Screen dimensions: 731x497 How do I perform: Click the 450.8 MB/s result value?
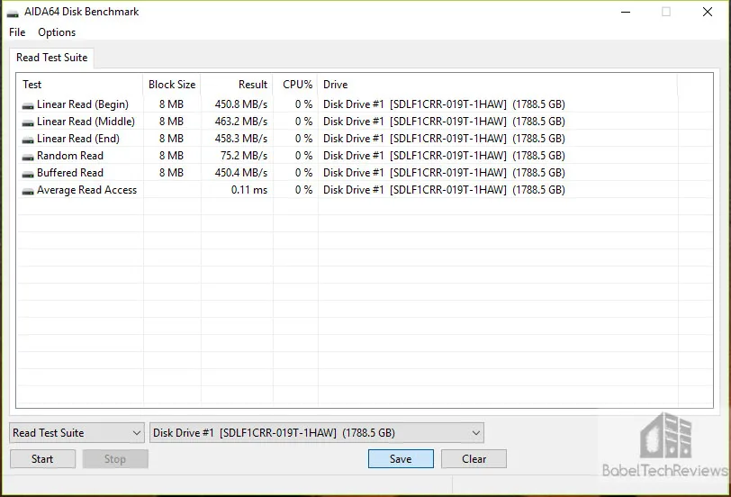(241, 104)
